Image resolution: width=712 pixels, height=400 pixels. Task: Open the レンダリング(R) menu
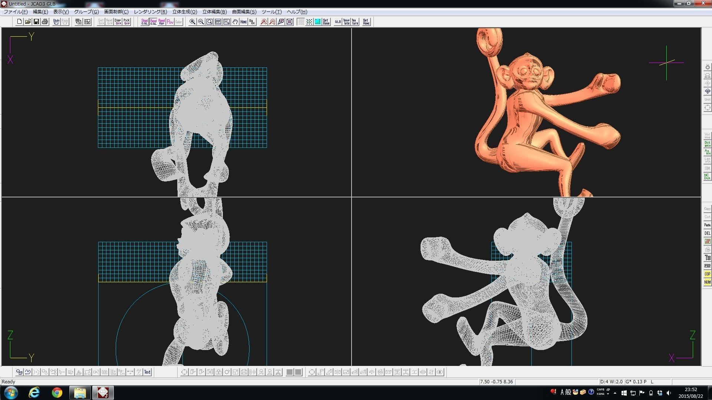click(x=150, y=12)
